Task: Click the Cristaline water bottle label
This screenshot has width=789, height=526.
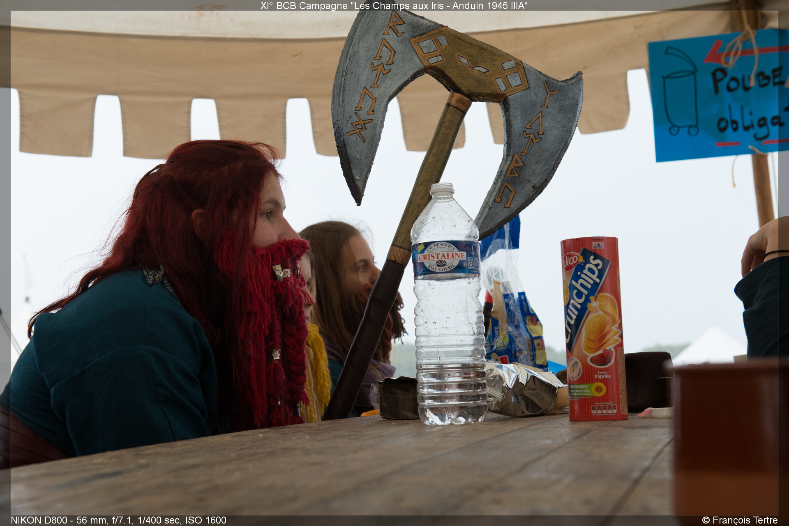Action: click(x=445, y=260)
